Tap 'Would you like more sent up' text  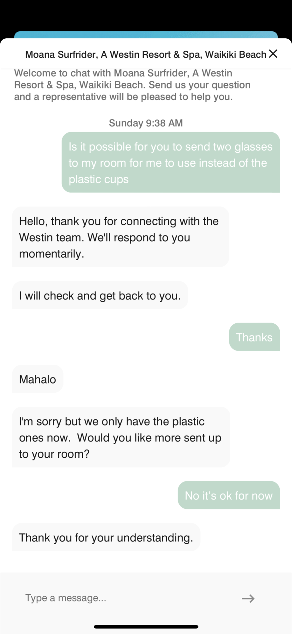pyautogui.click(x=149, y=438)
